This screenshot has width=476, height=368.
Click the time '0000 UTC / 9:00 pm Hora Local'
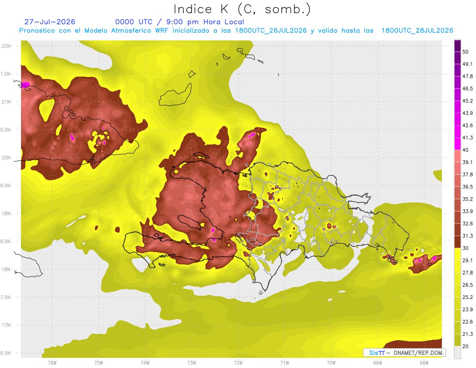[179, 22]
